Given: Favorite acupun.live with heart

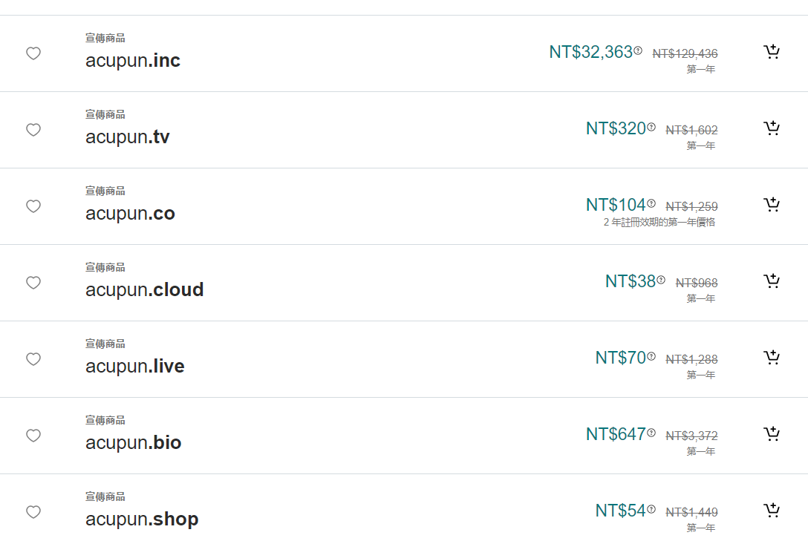Looking at the screenshot, I should tap(33, 359).
